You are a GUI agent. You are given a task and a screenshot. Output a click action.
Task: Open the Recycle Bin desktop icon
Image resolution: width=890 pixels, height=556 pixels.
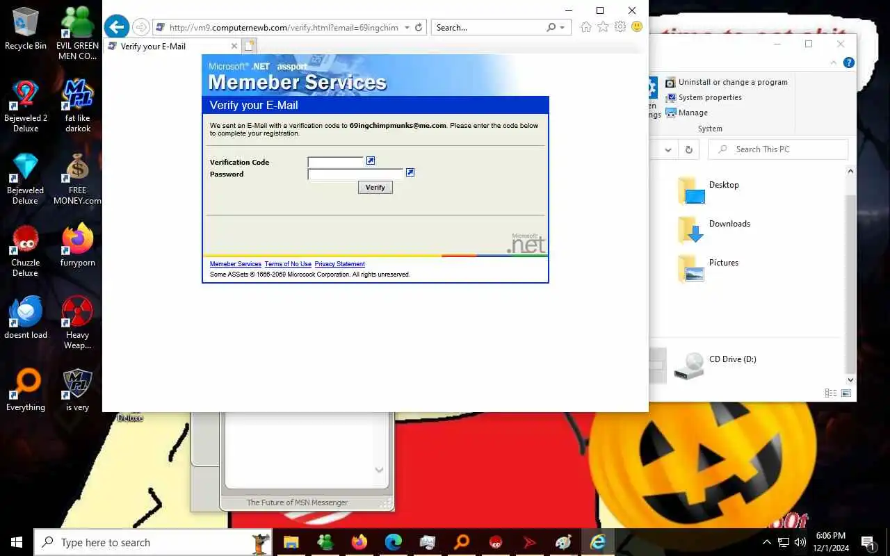[x=26, y=28]
